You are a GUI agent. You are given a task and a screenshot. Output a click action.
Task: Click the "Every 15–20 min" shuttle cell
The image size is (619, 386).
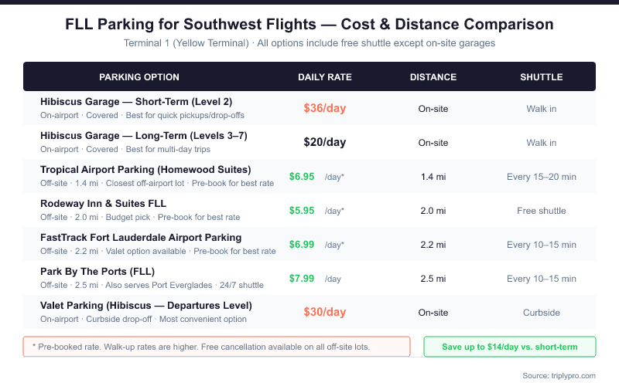pos(542,177)
